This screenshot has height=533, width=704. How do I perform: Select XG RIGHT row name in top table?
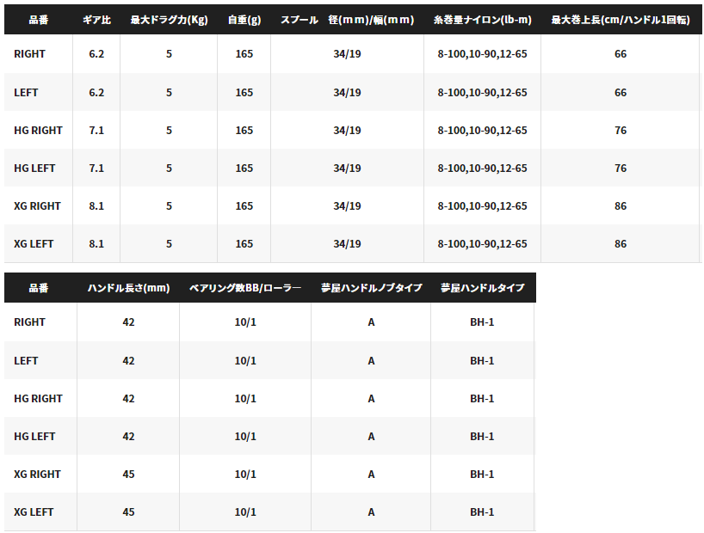pyautogui.click(x=37, y=206)
